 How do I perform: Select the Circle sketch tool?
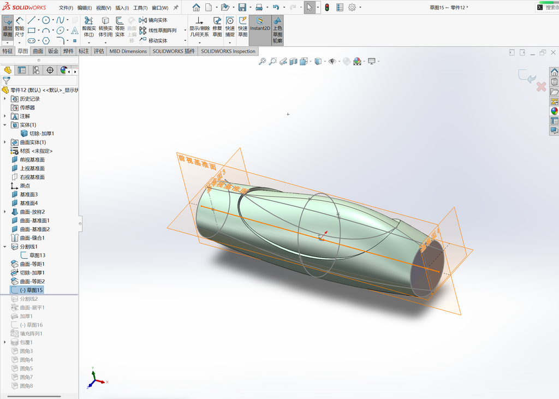[x=46, y=20]
